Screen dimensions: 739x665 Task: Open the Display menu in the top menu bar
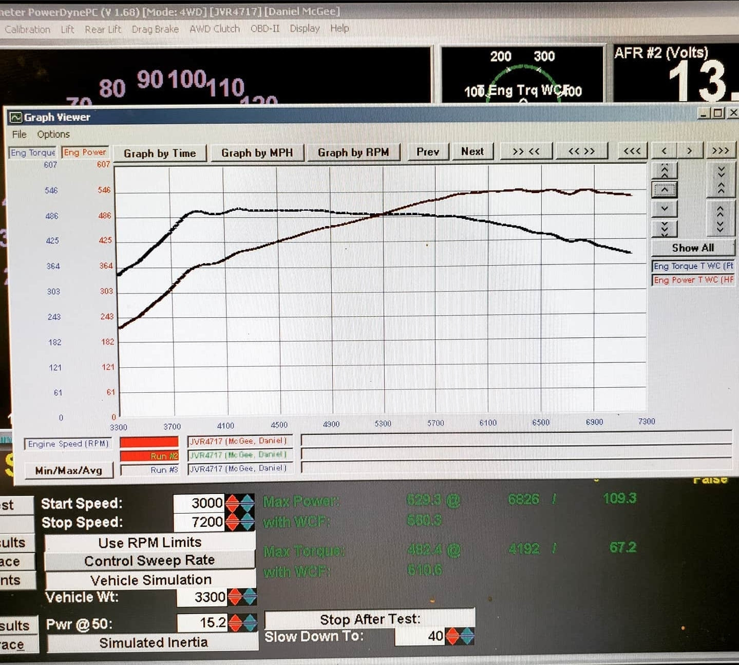tap(304, 29)
